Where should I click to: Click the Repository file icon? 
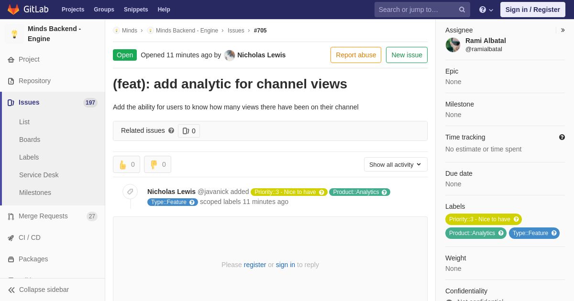pyautogui.click(x=11, y=81)
